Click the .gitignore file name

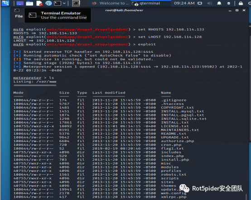[174, 100]
